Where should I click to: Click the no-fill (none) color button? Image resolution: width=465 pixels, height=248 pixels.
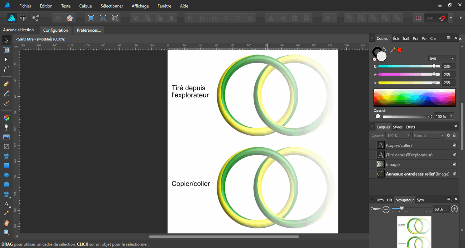[x=375, y=59]
